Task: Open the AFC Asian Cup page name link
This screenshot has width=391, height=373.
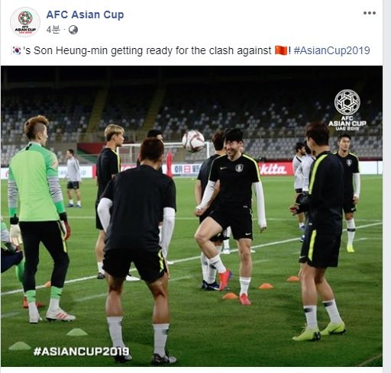Action: (85, 14)
